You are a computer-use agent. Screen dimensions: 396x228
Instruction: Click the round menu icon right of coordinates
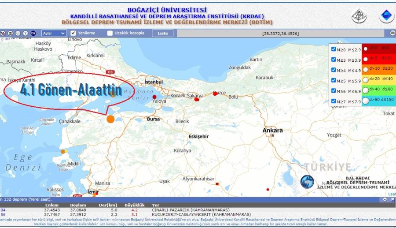(x=392, y=33)
